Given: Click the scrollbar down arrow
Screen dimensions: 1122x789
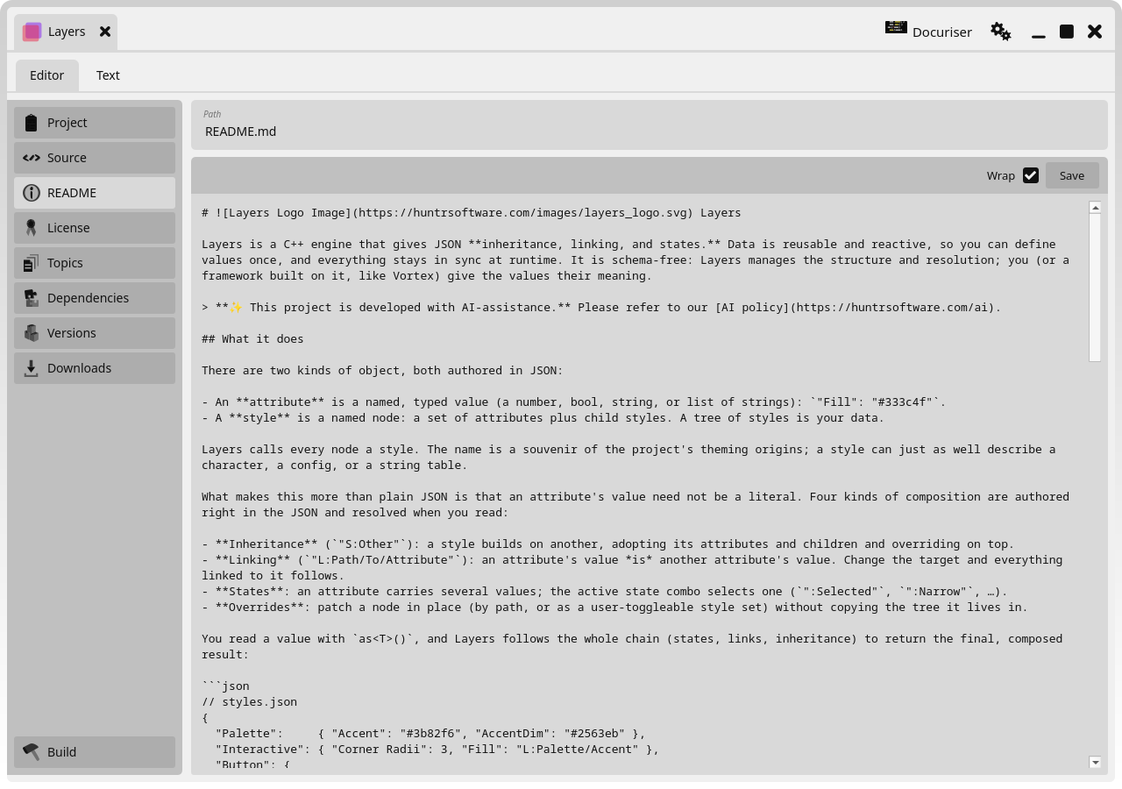Looking at the screenshot, I should pyautogui.click(x=1095, y=763).
